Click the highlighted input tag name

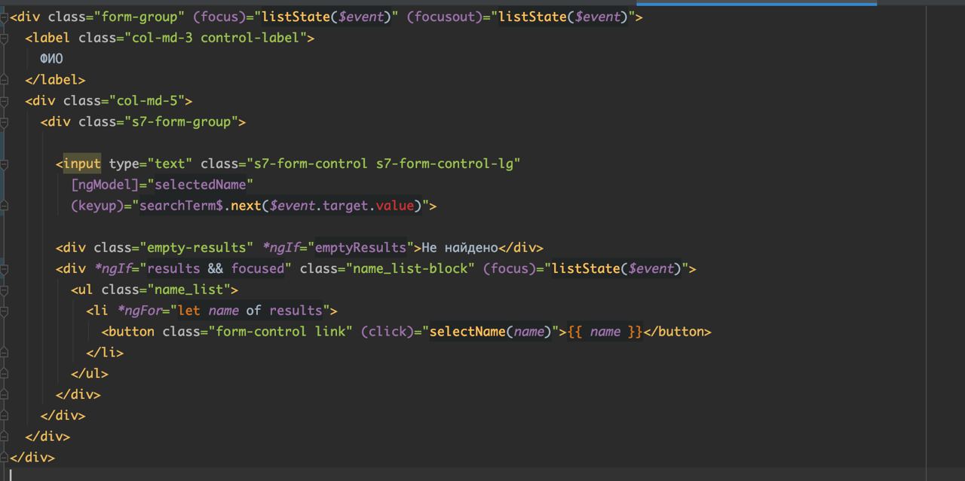81,164
